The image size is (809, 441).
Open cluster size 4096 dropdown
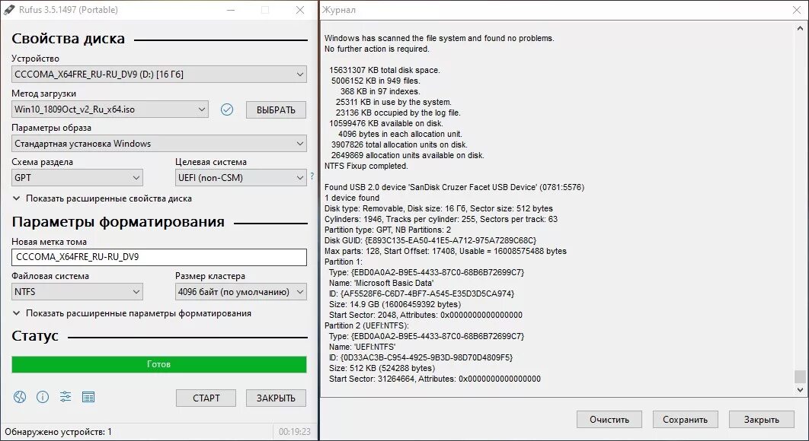(241, 292)
